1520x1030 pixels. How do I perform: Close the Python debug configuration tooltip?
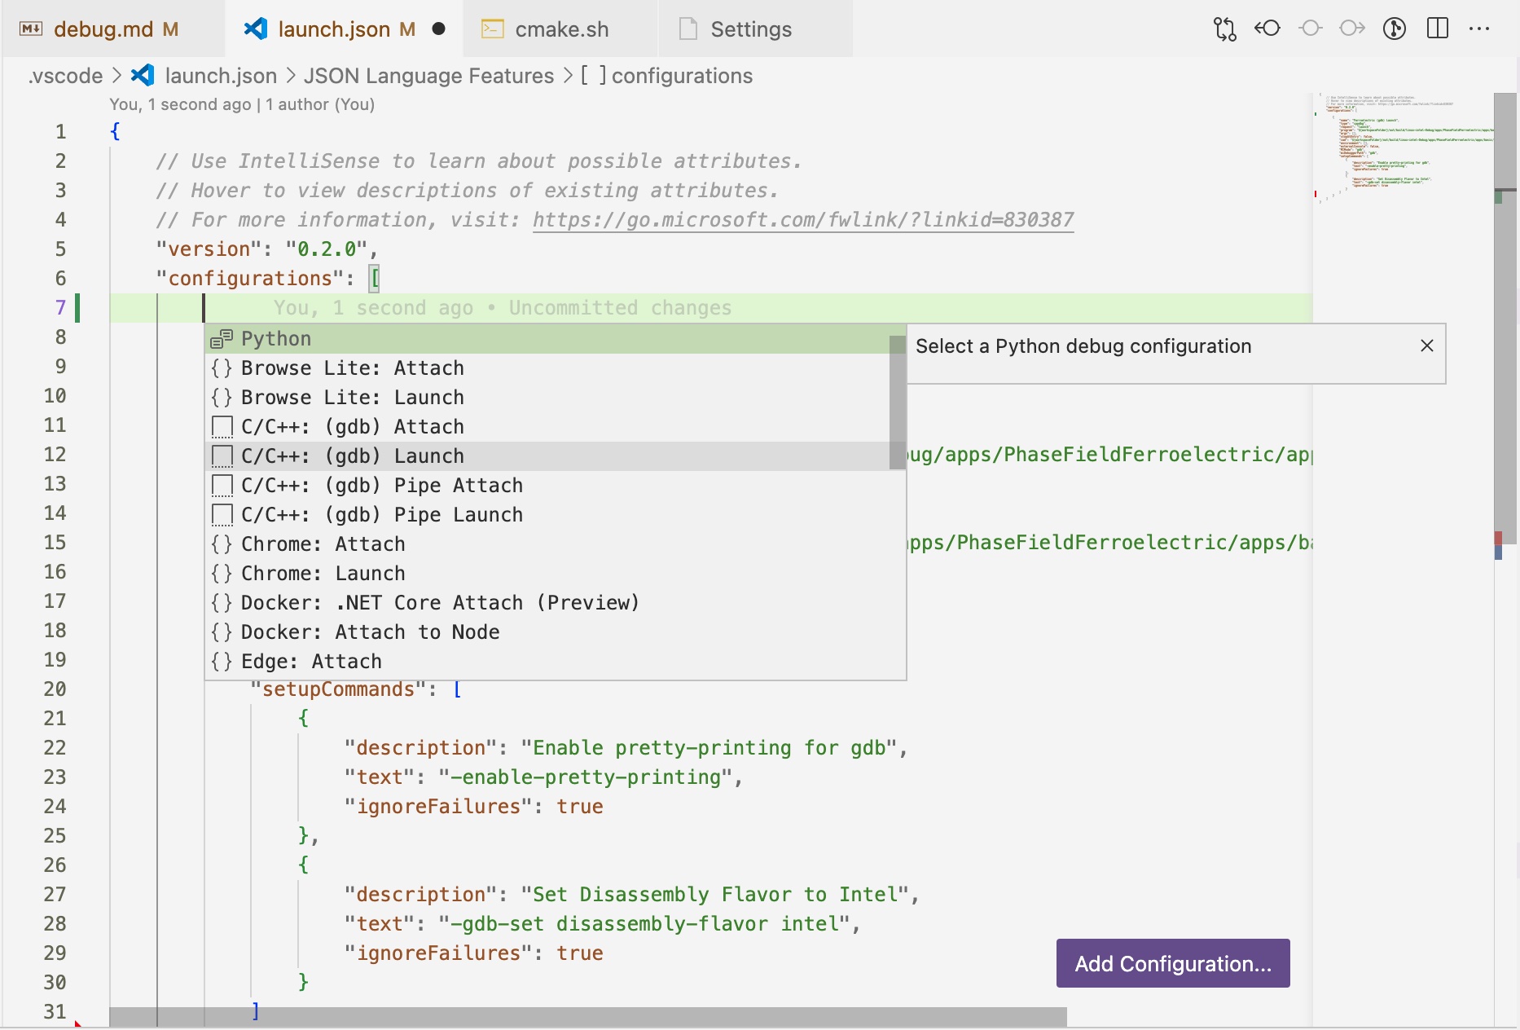click(1426, 346)
